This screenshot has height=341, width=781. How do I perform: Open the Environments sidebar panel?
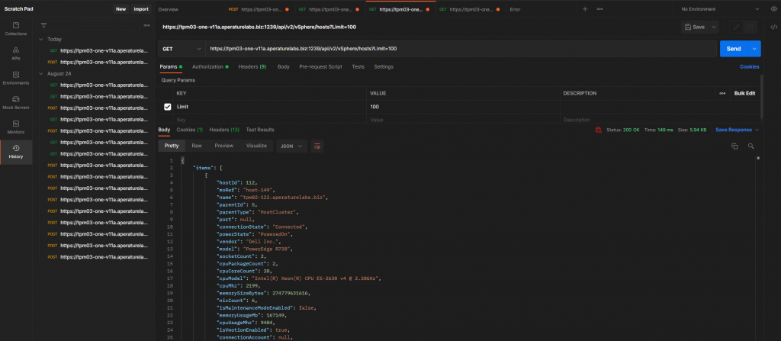click(16, 78)
